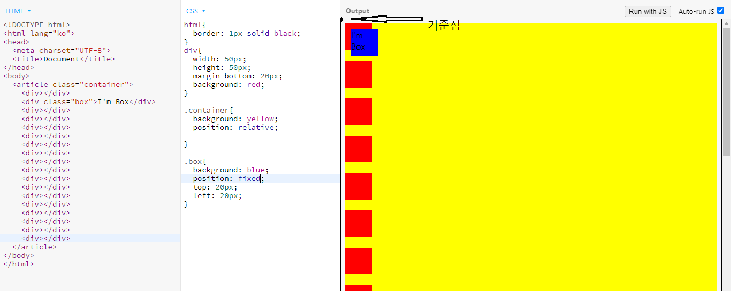Click the "background: yellow;" CSS line
Screen dimensions: 731x291
point(235,119)
